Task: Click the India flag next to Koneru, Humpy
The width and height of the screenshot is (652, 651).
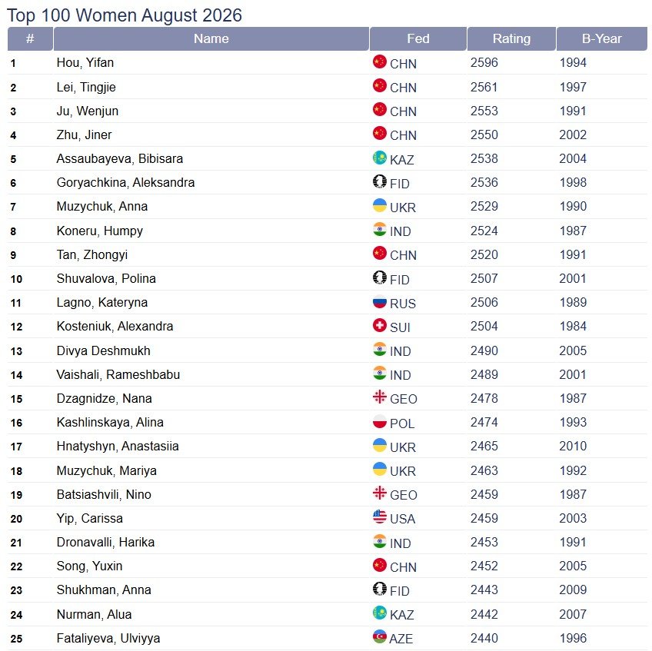Action: pyautogui.click(x=379, y=230)
